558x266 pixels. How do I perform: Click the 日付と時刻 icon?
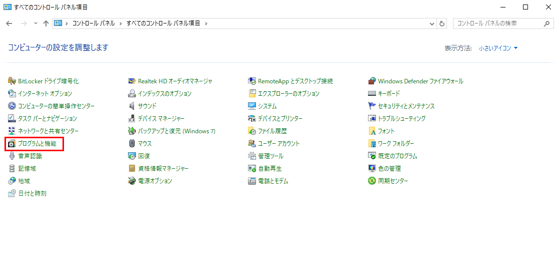pyautogui.click(x=11, y=194)
